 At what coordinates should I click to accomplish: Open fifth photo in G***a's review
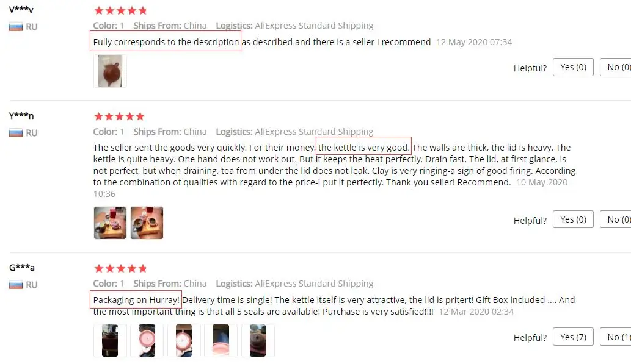click(x=258, y=340)
